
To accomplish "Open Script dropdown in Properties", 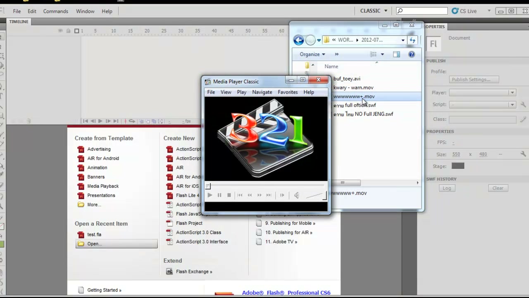I will [482, 105].
